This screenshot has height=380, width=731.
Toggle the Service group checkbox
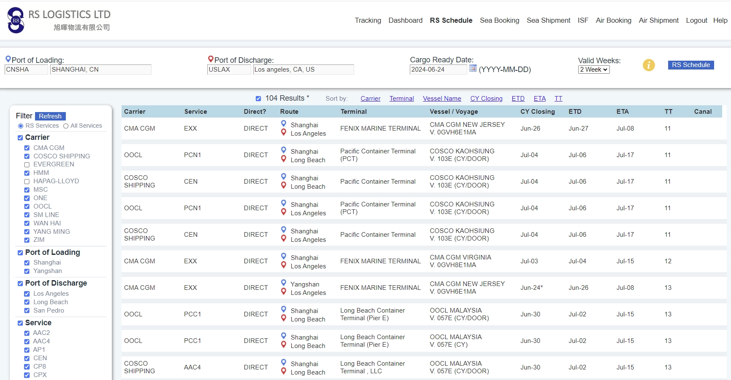[x=20, y=323]
